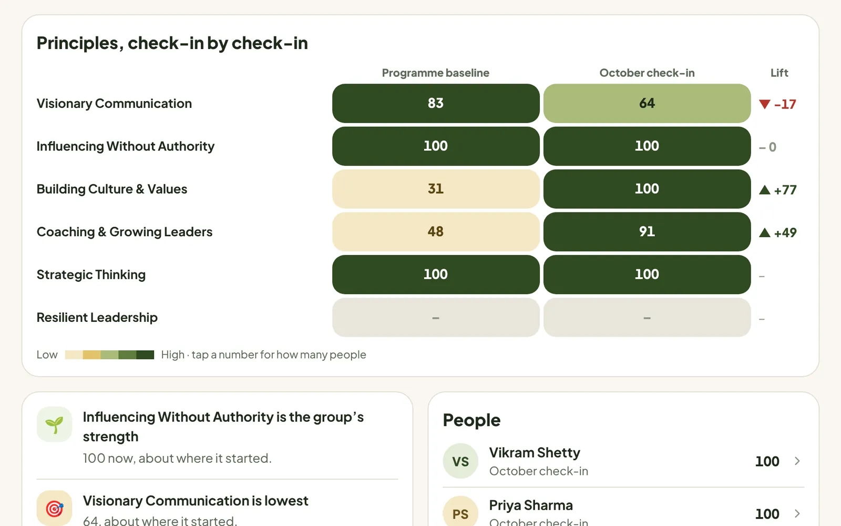The height and width of the screenshot is (526, 841).
Task: Tap the Visionary Communication baseline score 83
Action: click(436, 103)
